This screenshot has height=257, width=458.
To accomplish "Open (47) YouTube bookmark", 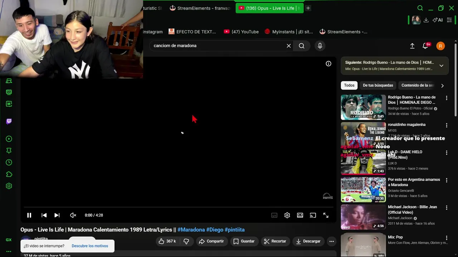I will pos(241,32).
